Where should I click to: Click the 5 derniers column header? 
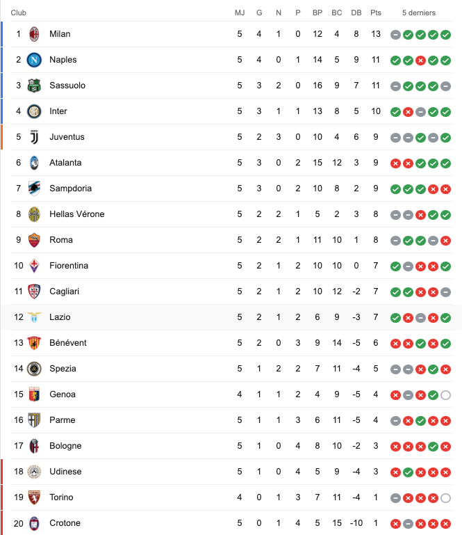419,13
